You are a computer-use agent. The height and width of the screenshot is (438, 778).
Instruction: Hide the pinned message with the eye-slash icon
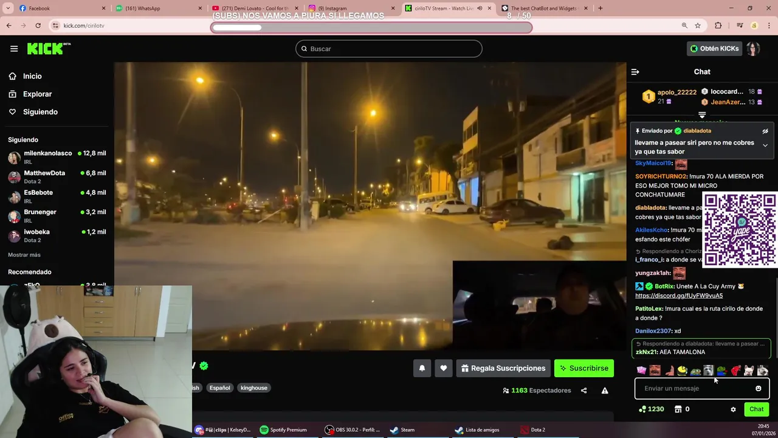tap(765, 131)
